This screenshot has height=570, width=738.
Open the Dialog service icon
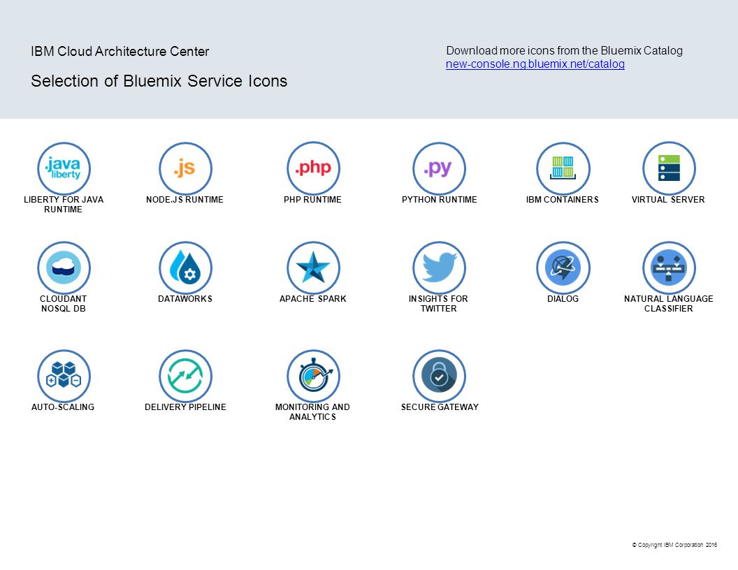[563, 268]
